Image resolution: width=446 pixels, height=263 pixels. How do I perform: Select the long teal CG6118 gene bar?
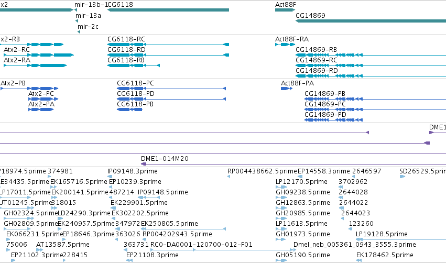[x=168, y=10]
